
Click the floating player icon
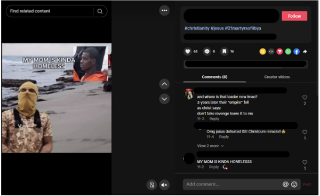pyautogui.click(x=151, y=185)
